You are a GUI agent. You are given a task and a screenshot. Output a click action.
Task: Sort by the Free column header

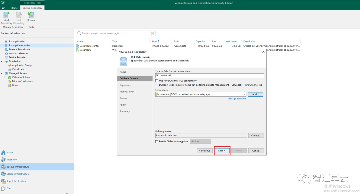[214, 42]
